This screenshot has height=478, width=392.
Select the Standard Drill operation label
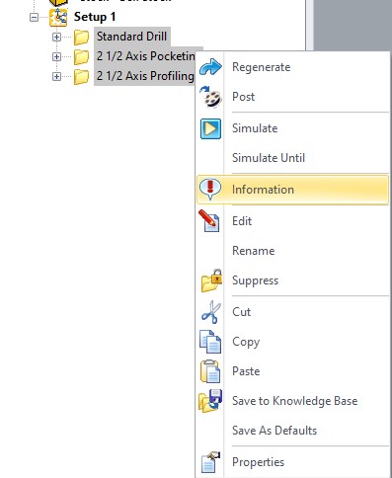131,37
